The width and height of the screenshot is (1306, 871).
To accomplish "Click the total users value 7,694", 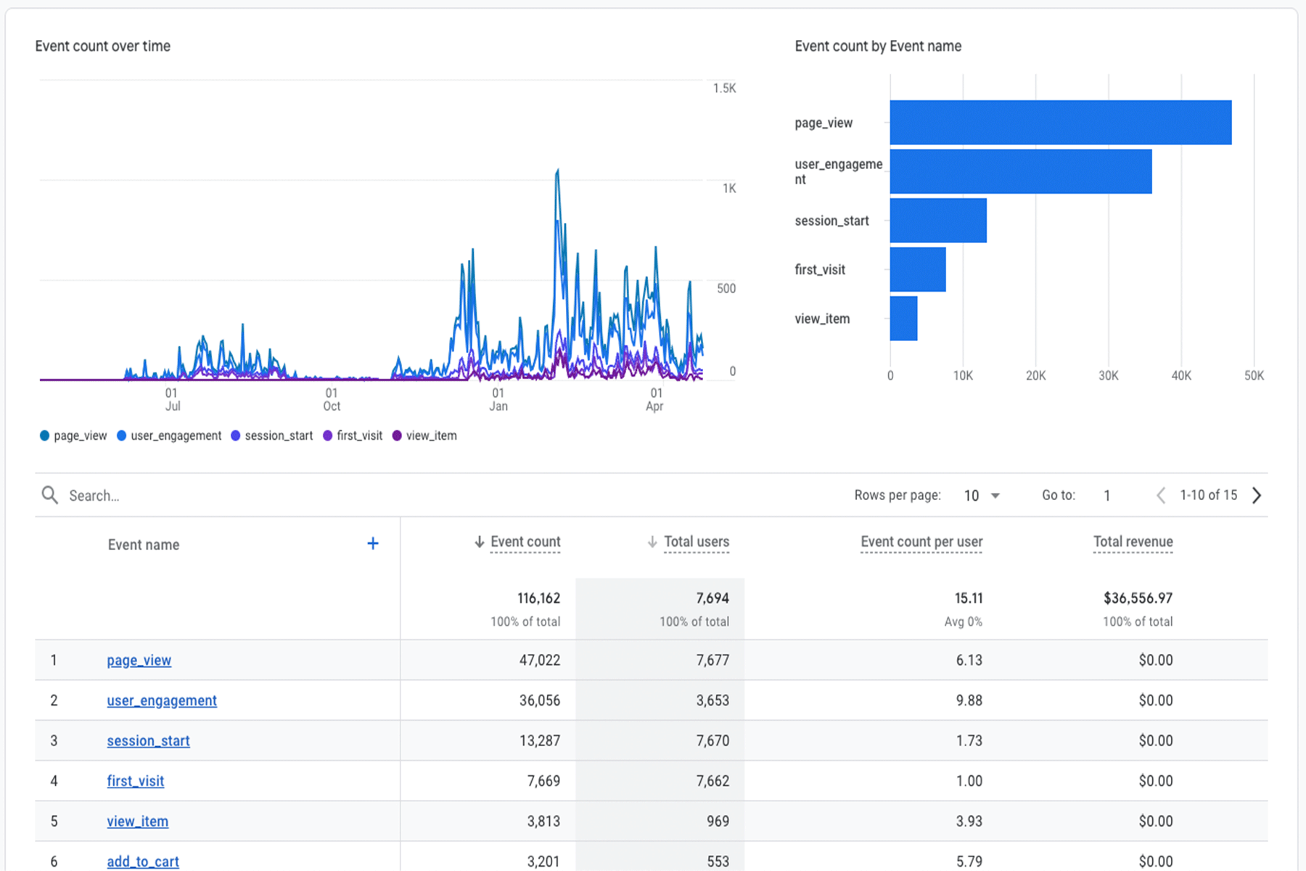I will [712, 598].
